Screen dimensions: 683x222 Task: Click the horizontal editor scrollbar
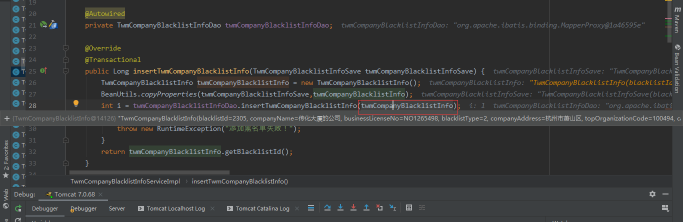click(149, 172)
